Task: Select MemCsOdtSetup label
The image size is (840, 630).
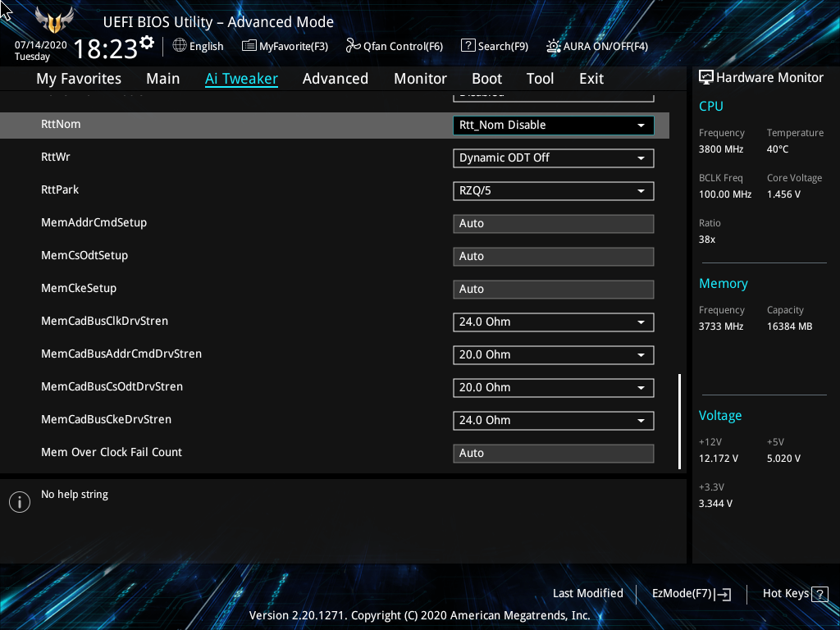Action: [84, 256]
